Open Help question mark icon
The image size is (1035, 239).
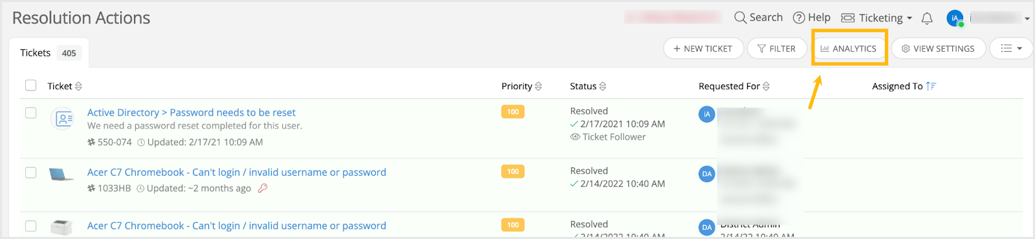coord(799,17)
